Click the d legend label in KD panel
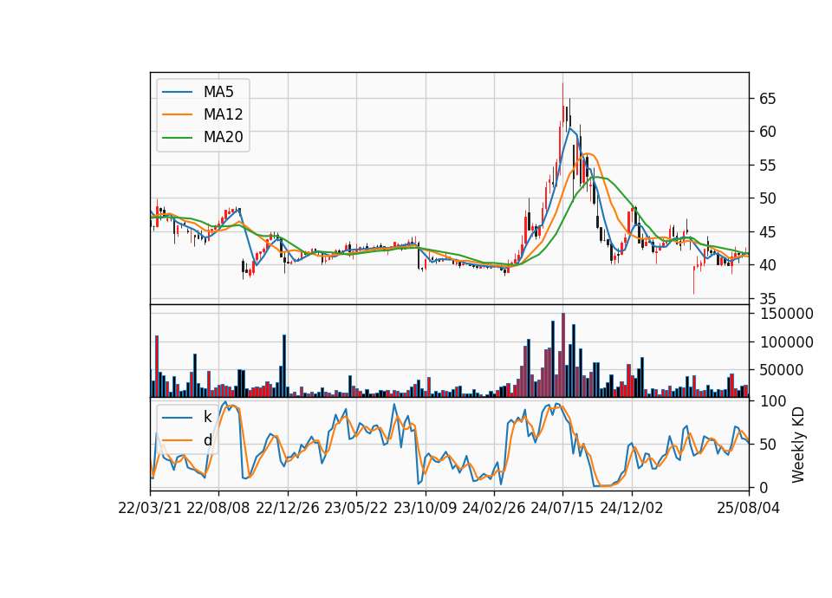The width and height of the screenshot is (832, 598). (x=207, y=440)
